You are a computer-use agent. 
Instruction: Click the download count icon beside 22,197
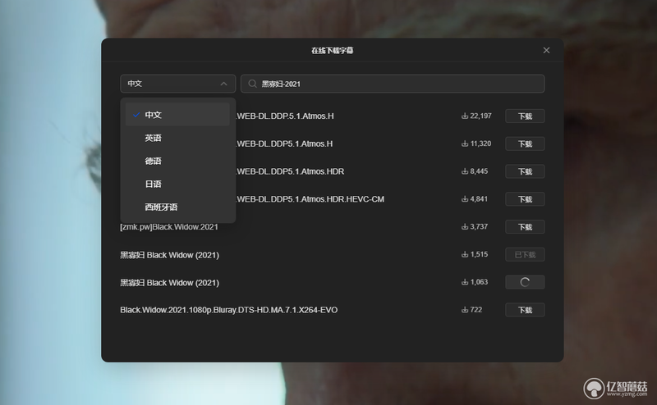(x=465, y=116)
